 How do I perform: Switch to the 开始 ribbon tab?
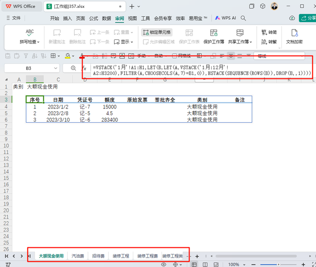54,18
